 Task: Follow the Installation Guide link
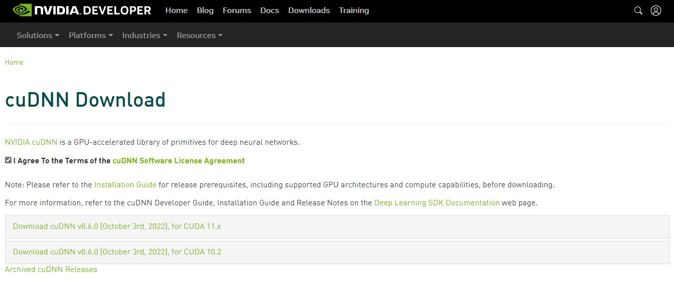[125, 185]
